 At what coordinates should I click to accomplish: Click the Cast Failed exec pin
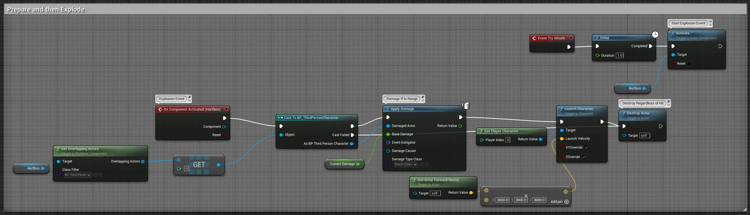(x=352, y=135)
